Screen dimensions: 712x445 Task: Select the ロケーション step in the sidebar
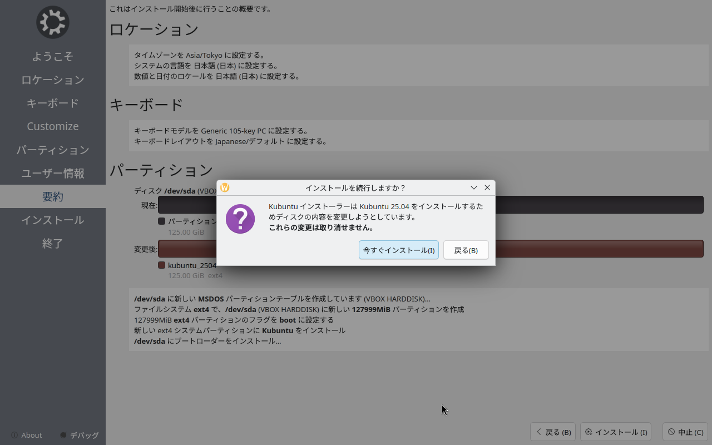tap(53, 80)
